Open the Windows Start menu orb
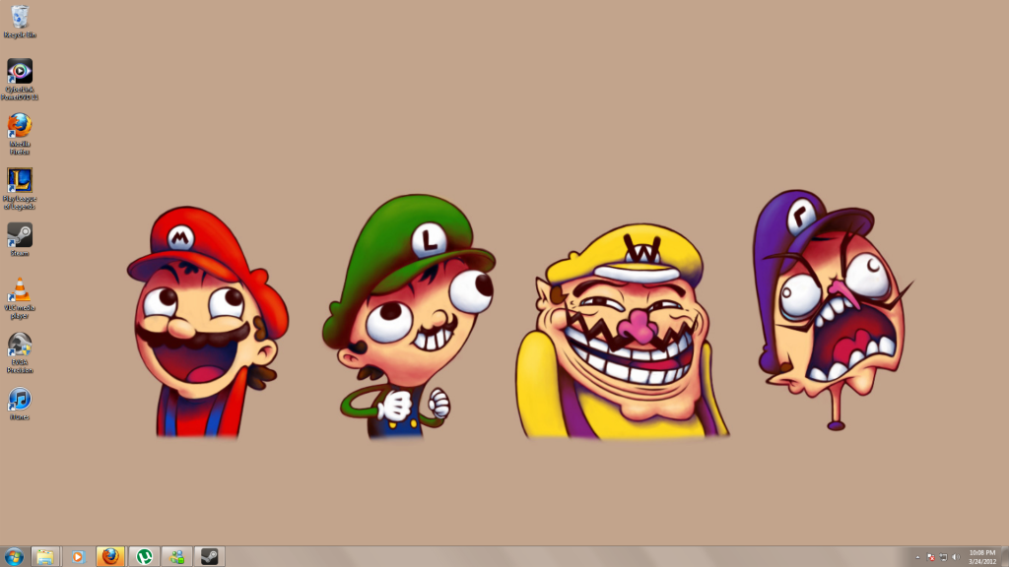Viewport: 1009px width, 567px height. click(14, 557)
